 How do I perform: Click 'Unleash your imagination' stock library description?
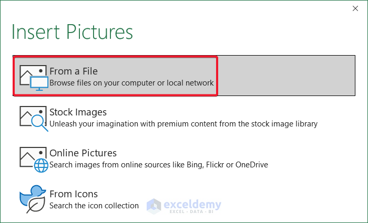point(183,124)
